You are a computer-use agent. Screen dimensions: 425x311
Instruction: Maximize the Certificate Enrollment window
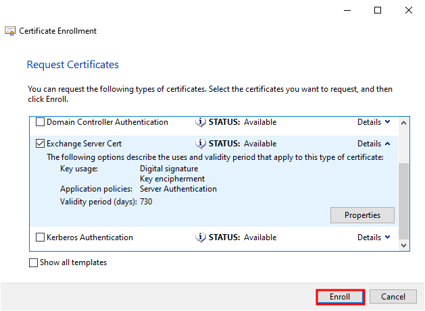[x=378, y=10]
